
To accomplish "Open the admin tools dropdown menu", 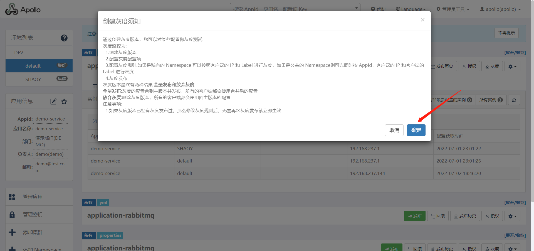I will pos(453,9).
